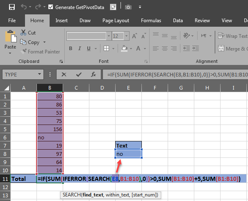Open the Formulas tab
The width and height of the screenshot is (248, 201).
151,21
